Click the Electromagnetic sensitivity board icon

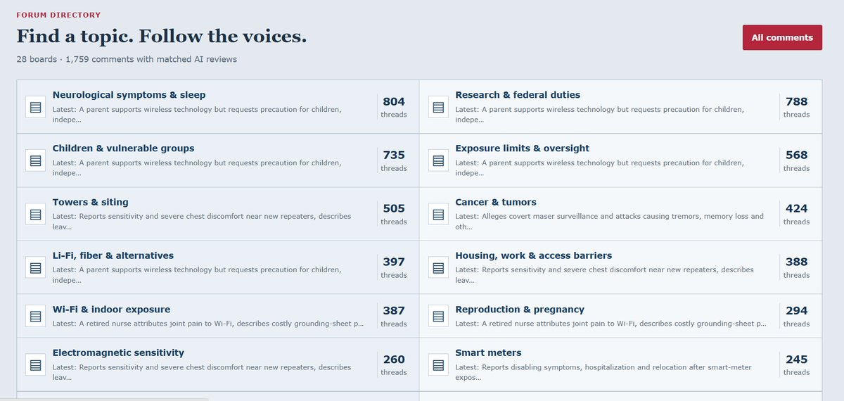(36, 364)
